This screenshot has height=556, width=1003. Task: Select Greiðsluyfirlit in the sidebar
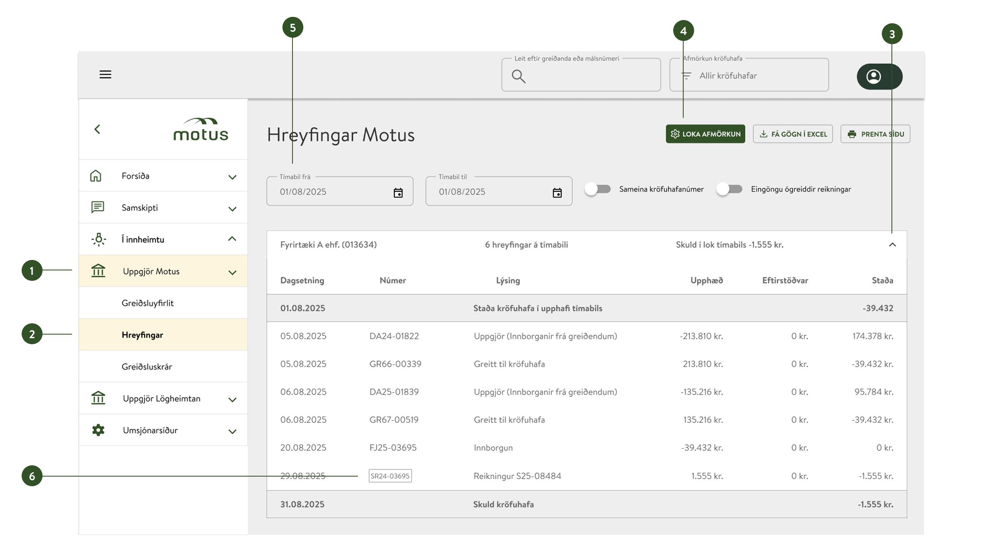click(x=148, y=303)
